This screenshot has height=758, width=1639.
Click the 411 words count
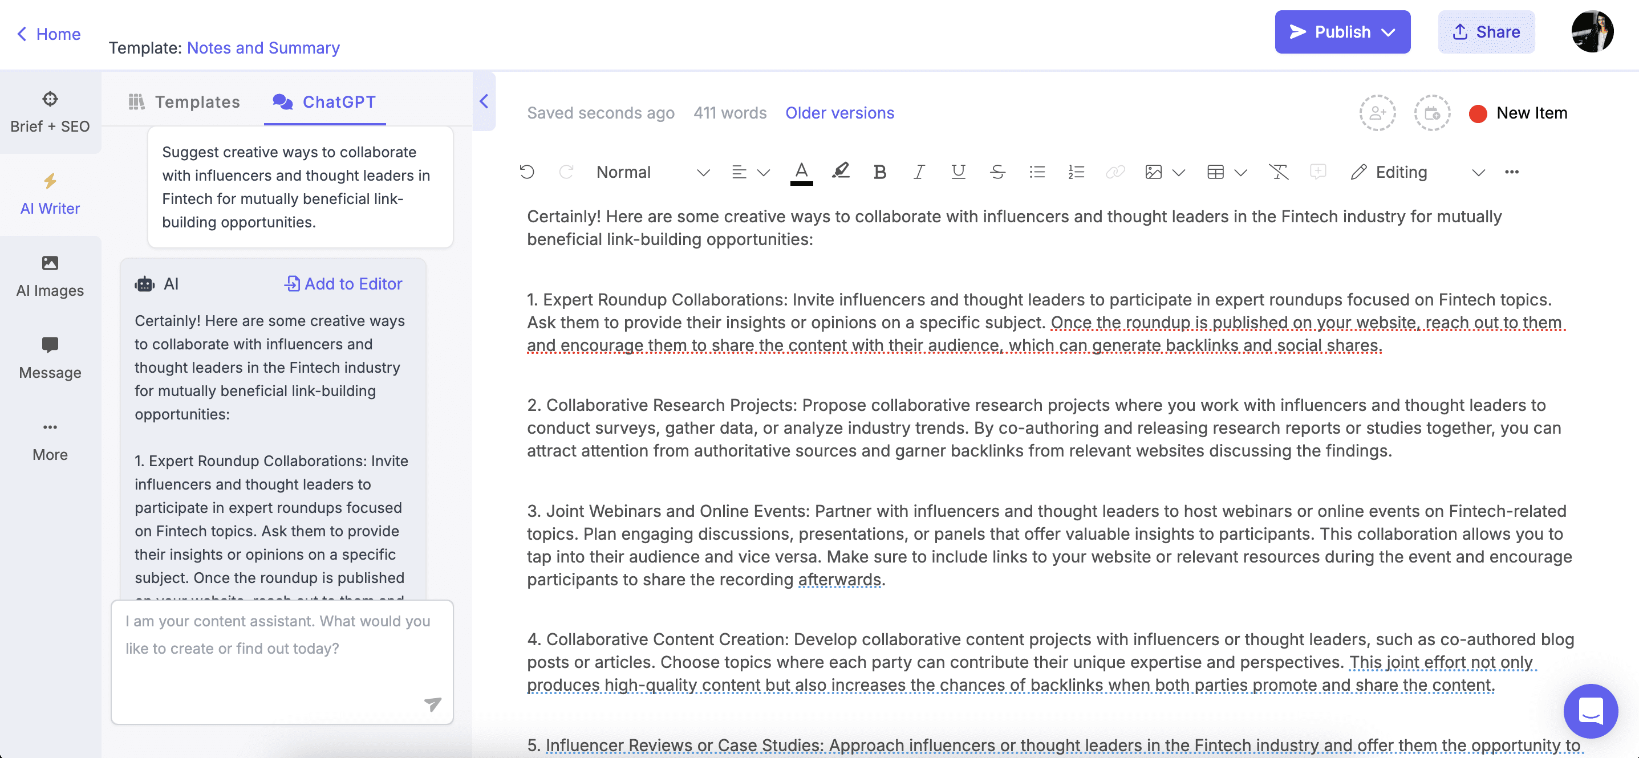(729, 112)
